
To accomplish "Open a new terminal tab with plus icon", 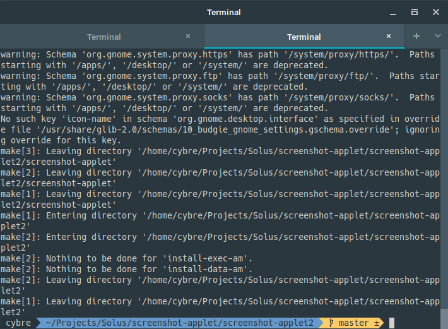I will point(416,36).
